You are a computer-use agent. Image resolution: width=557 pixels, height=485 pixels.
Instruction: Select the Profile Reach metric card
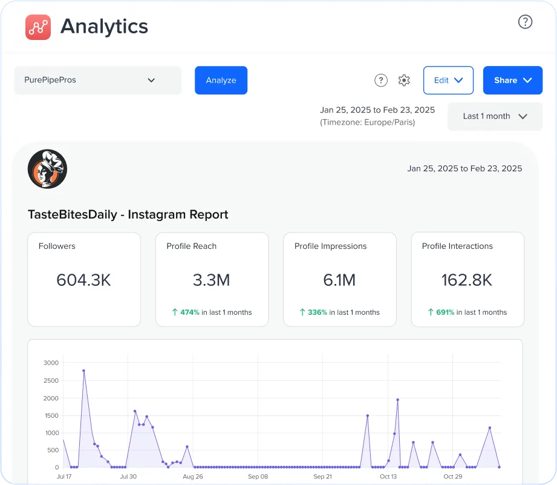click(212, 279)
